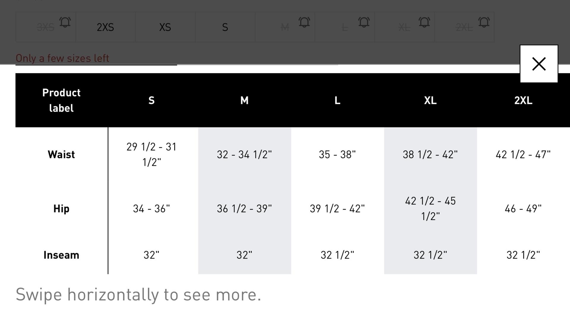This screenshot has width=570, height=320.
Task: Click the Waist row label
Action: point(61,154)
